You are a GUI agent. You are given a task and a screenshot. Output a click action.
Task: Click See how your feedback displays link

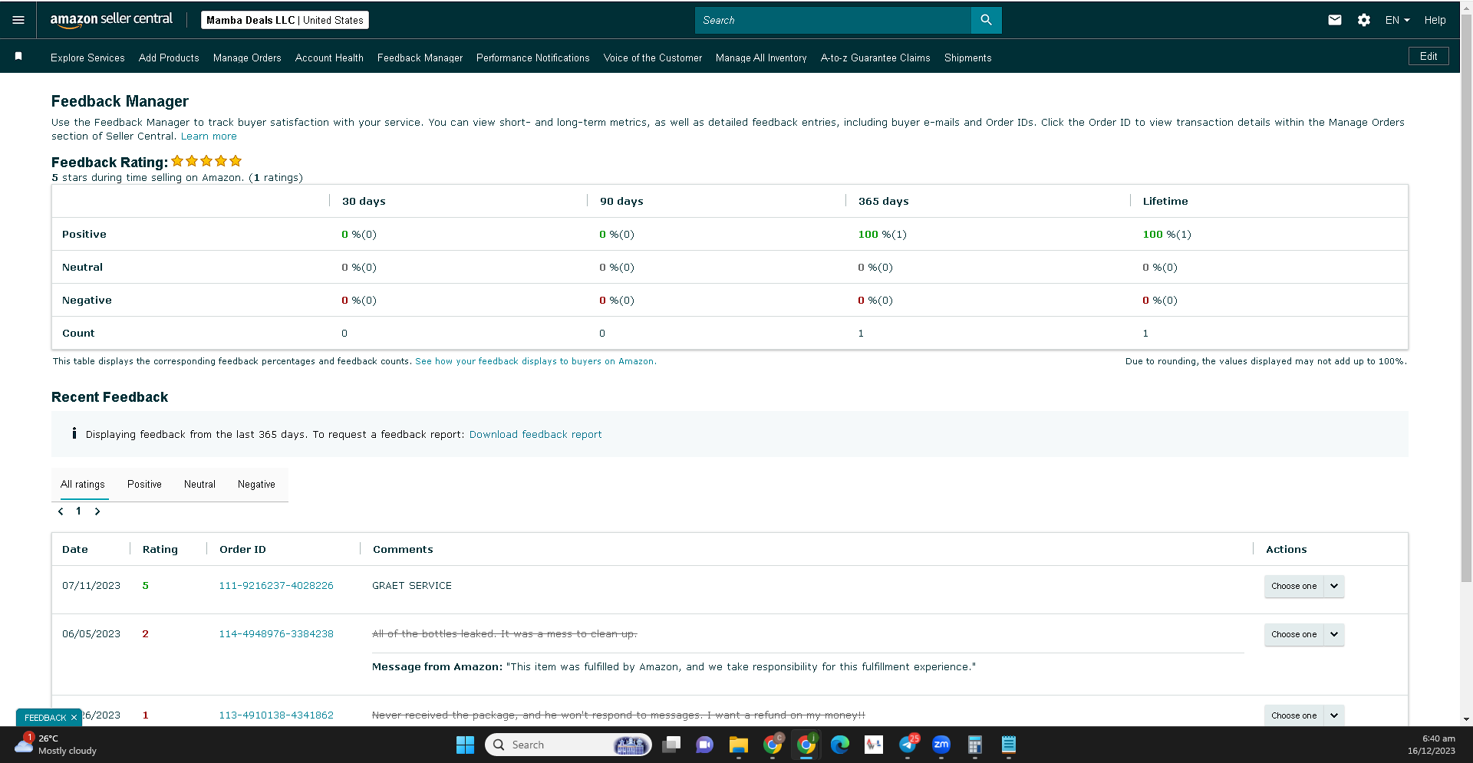[x=535, y=361]
